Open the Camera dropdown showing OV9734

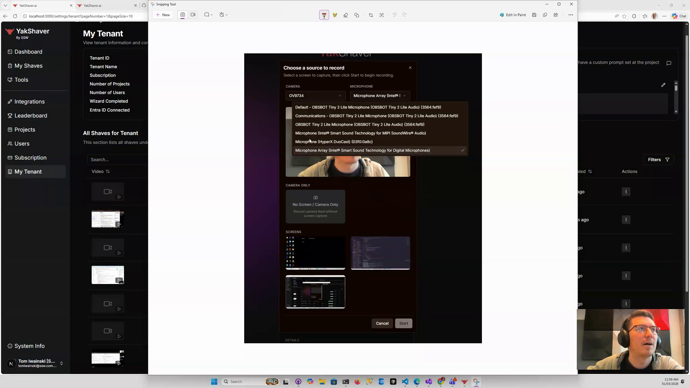pos(315,95)
